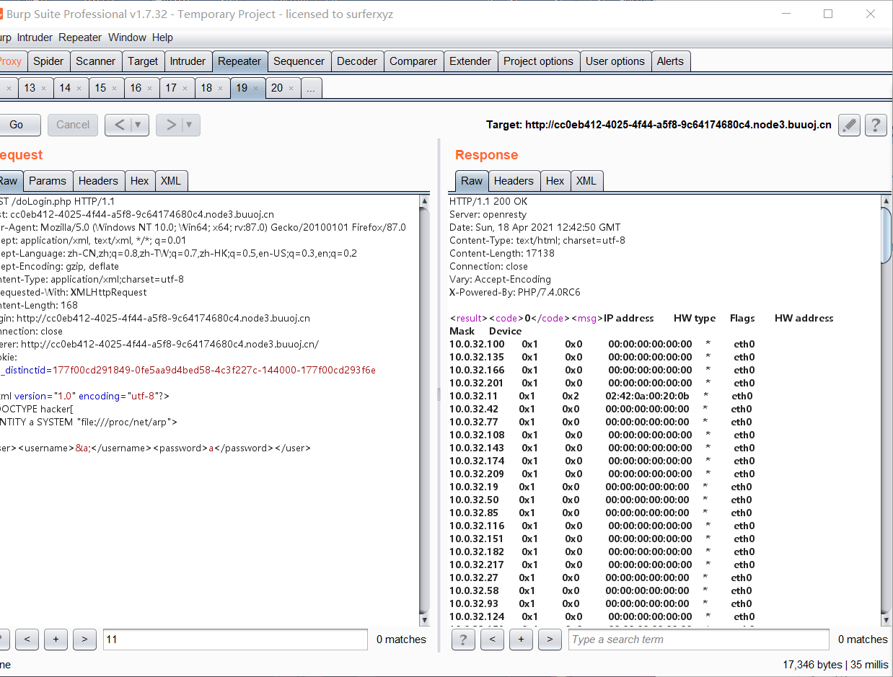The width and height of the screenshot is (893, 677).
Task: Switch to the Spider tab
Action: tap(48, 61)
